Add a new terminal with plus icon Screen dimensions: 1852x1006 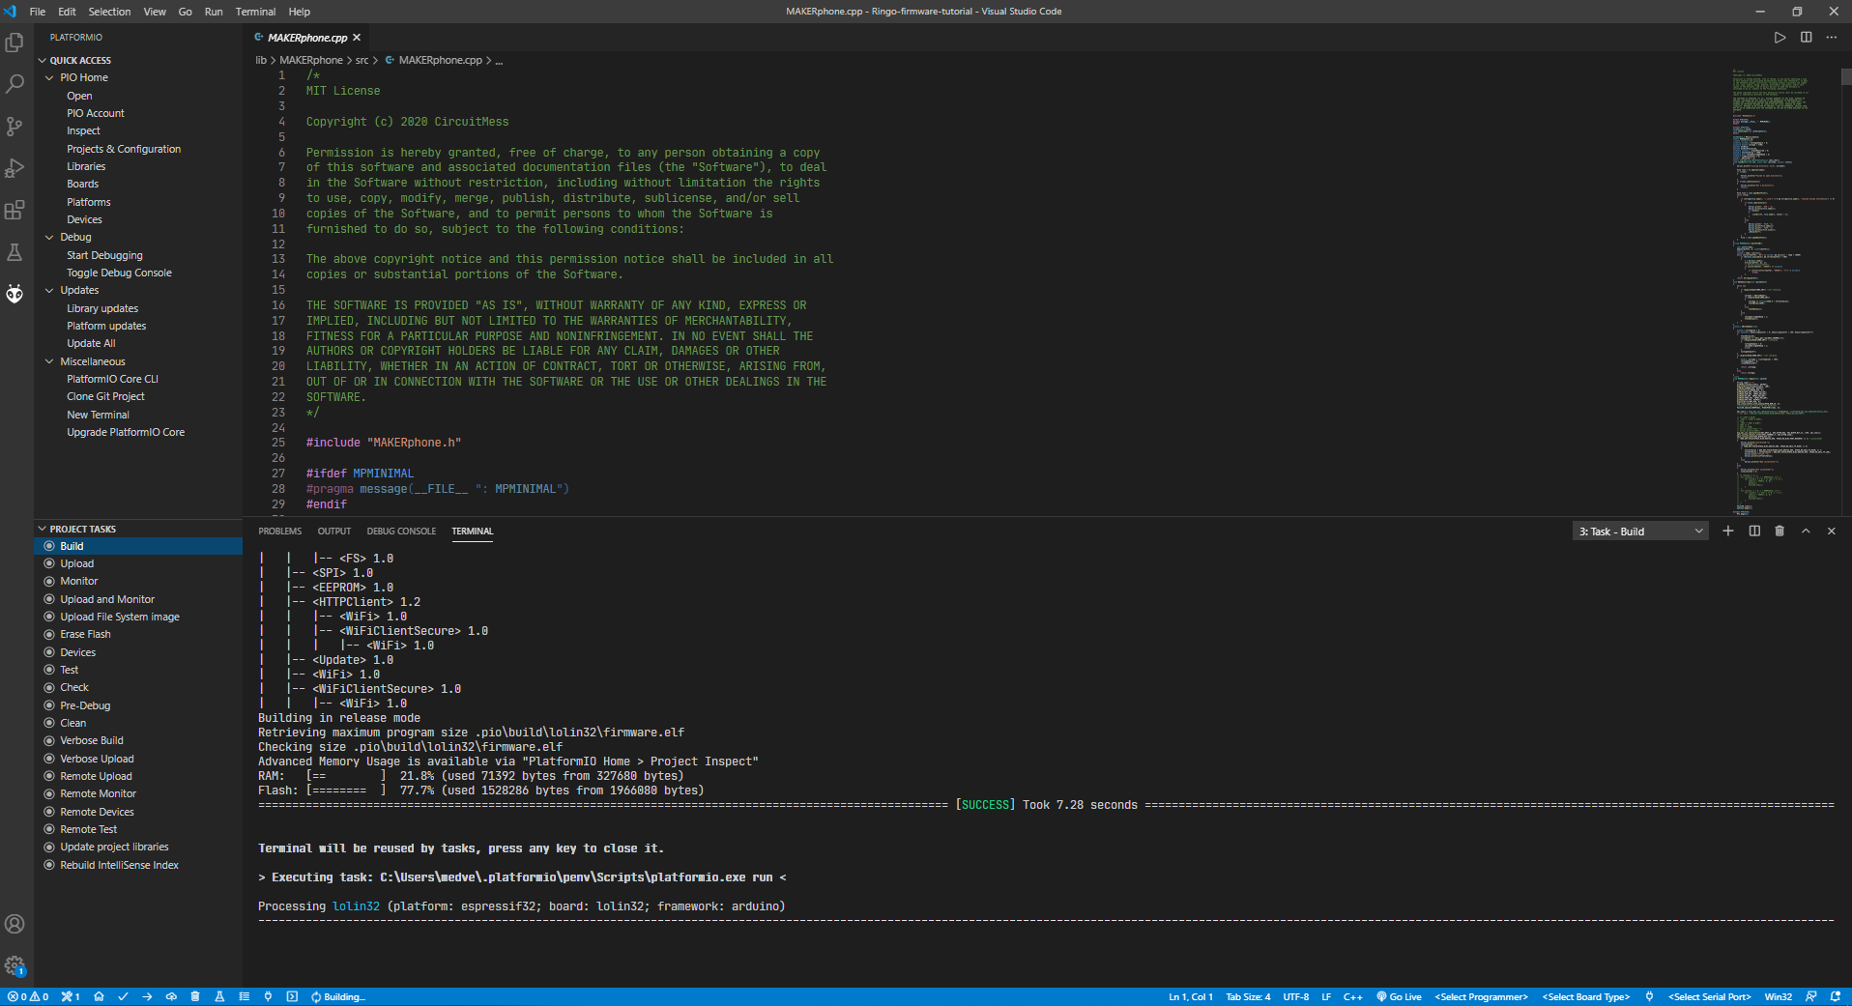pyautogui.click(x=1728, y=531)
